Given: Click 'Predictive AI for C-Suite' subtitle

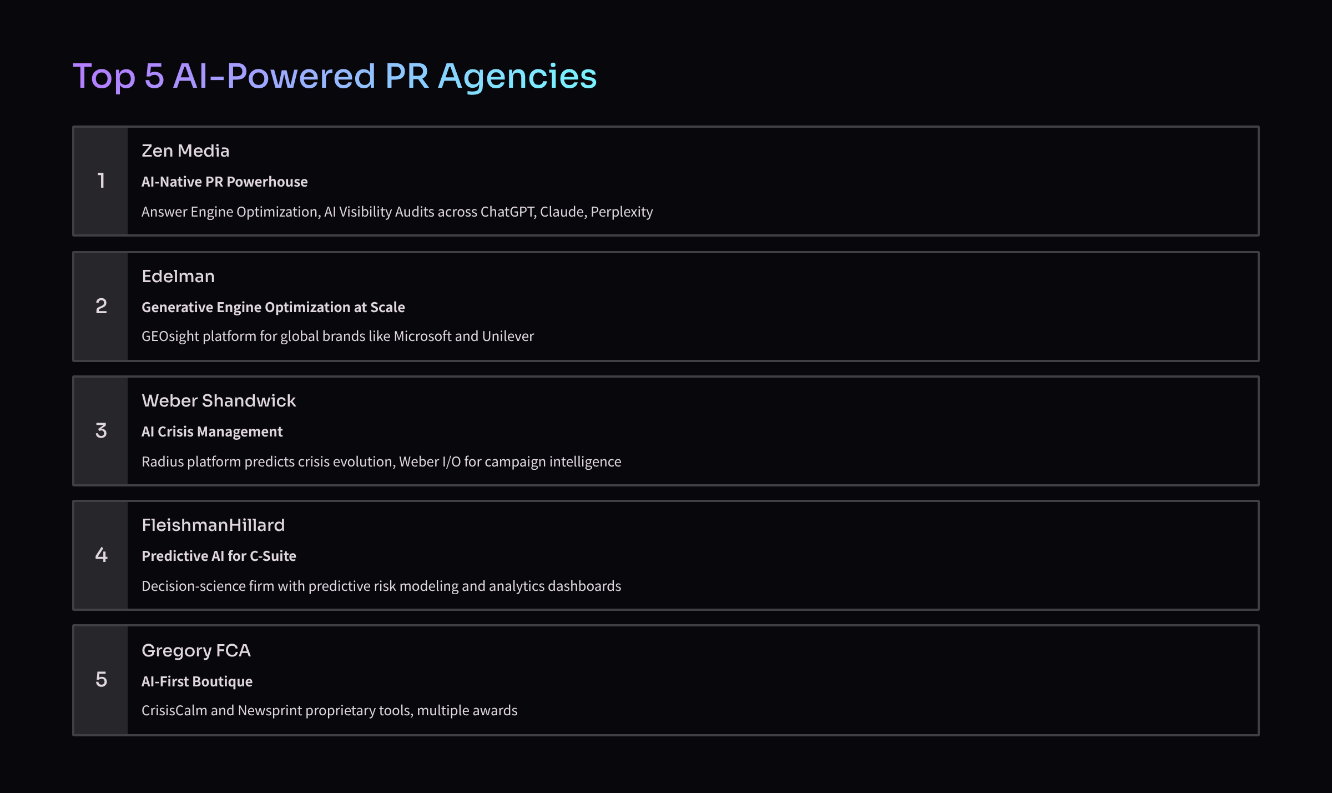Looking at the screenshot, I should (x=219, y=556).
